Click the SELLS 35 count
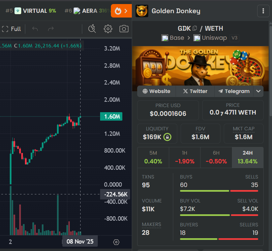Viewport: 272px width, 251px height. pyautogui.click(x=254, y=185)
